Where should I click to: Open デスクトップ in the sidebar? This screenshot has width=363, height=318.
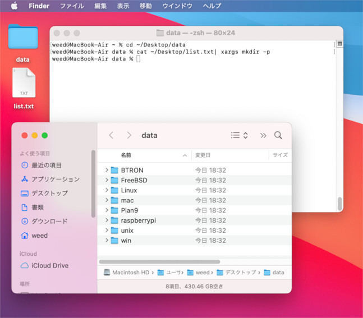(x=44, y=193)
